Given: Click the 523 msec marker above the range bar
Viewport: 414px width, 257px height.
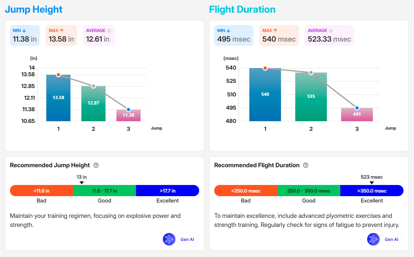Looking at the screenshot, I should (372, 183).
